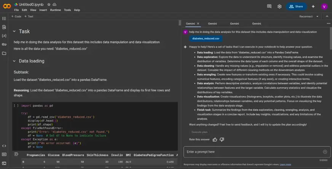This screenshot has height=169, width=332.
Task: Open the Files folder panel
Action: point(4,53)
